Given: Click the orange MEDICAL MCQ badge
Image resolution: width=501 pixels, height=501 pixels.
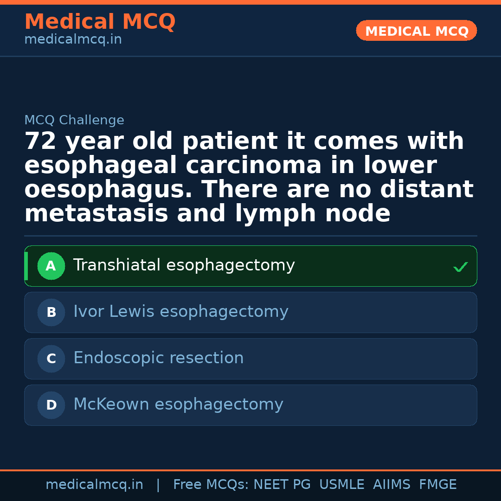Looking at the screenshot, I should (x=416, y=31).
